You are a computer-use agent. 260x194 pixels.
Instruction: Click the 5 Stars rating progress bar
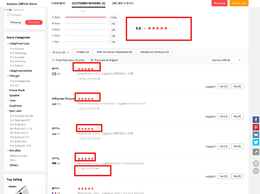86,17
